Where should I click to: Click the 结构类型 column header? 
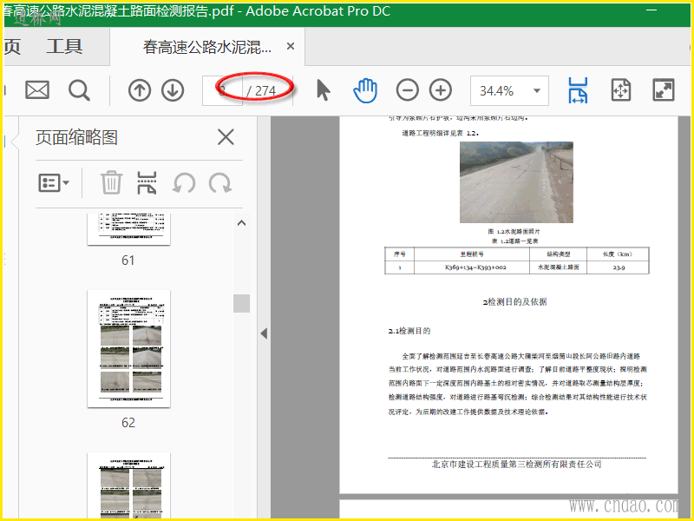pos(558,254)
